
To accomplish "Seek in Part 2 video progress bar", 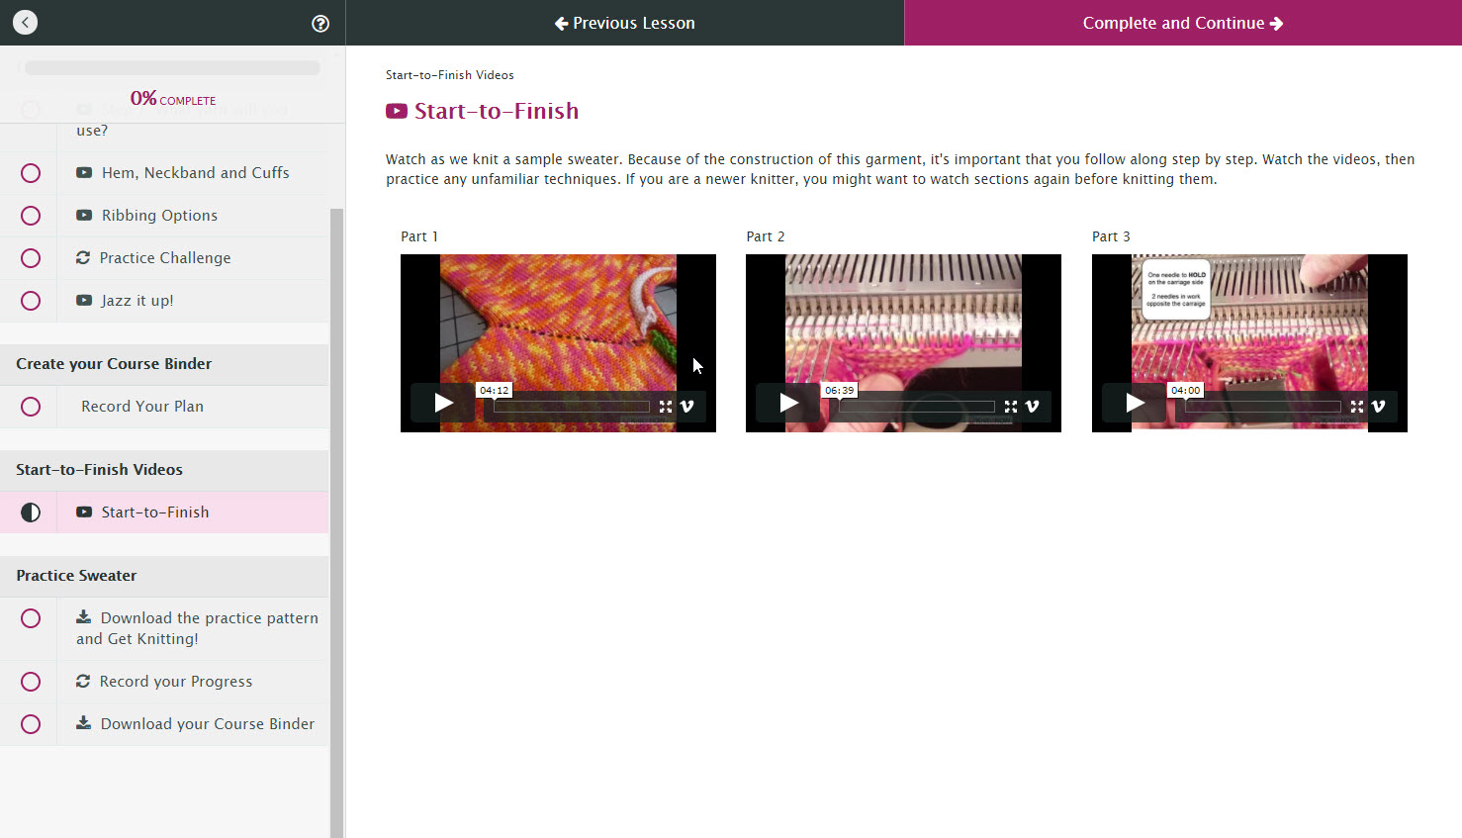I will (x=917, y=407).
